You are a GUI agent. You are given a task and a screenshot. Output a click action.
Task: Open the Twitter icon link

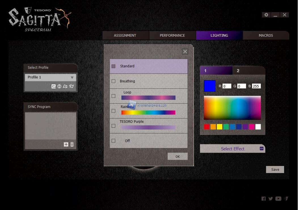(270, 199)
